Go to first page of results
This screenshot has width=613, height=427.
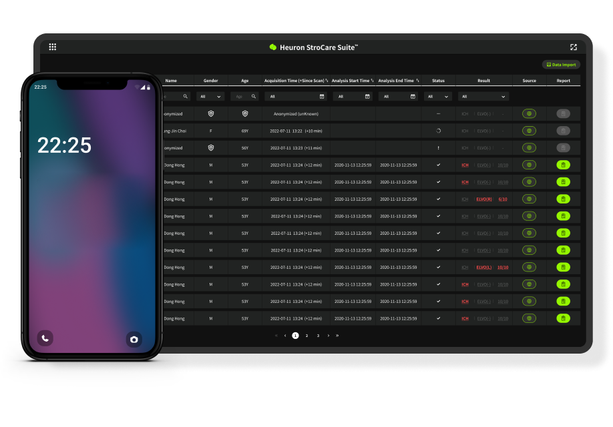point(276,336)
